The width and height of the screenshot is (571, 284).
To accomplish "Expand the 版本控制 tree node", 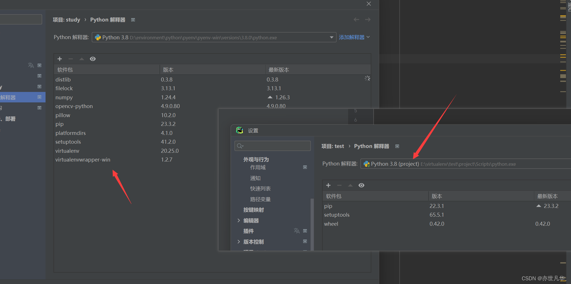I will coord(239,242).
